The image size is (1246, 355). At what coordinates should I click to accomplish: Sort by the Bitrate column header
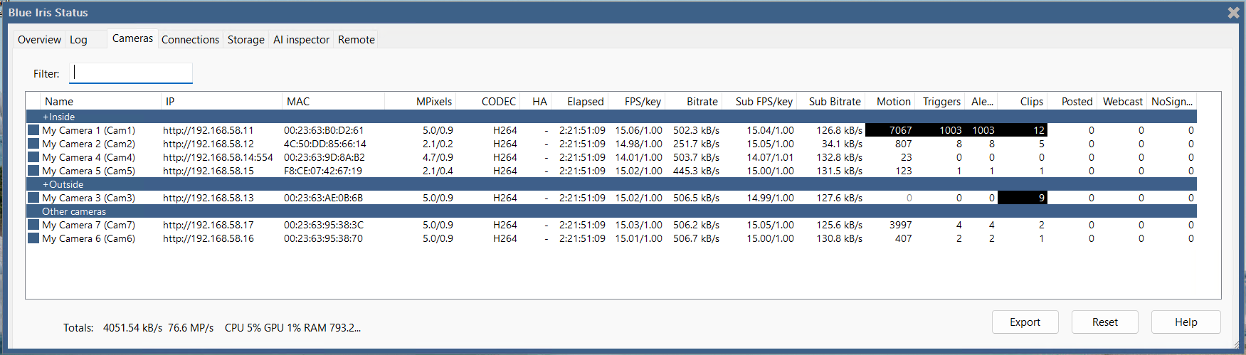[693, 102]
